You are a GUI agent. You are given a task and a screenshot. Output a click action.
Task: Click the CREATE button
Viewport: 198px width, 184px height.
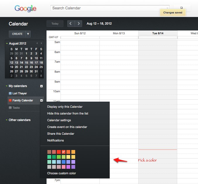(17, 34)
